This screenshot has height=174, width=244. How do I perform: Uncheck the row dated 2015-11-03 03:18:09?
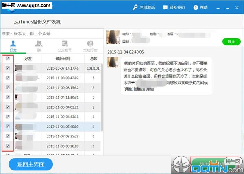7,146
